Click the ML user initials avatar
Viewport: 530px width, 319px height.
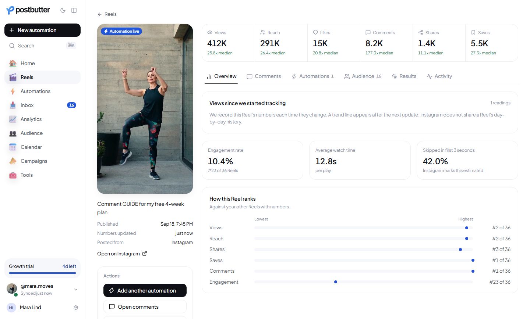[11, 308]
